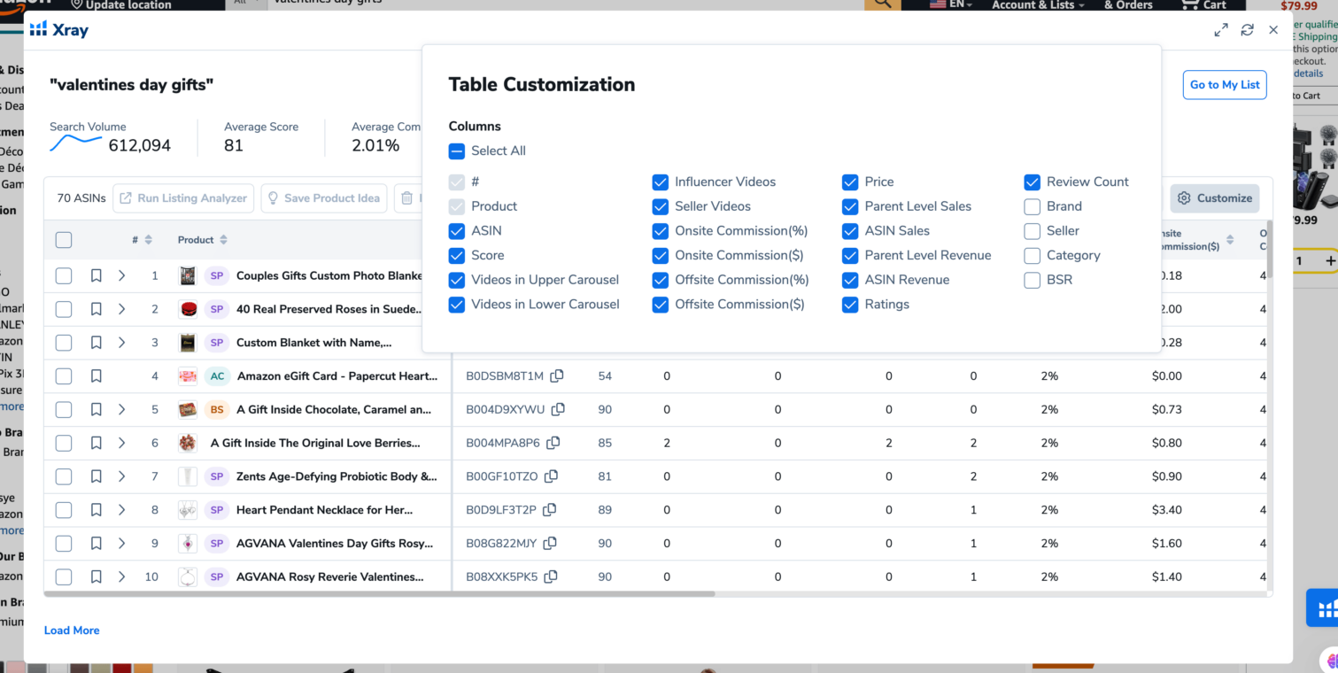Bookmark the Amazon eGift Card row

point(97,376)
